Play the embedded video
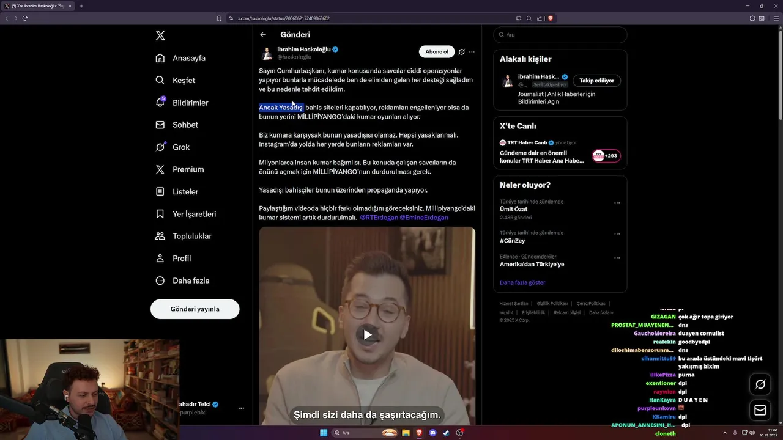This screenshot has width=783, height=440. coord(367,334)
